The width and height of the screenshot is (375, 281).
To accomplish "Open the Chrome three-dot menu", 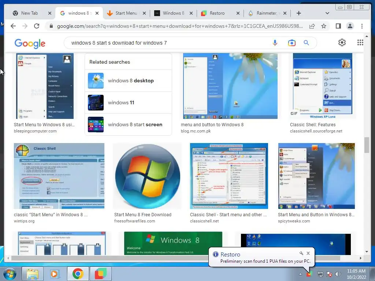I will pos(362,26).
